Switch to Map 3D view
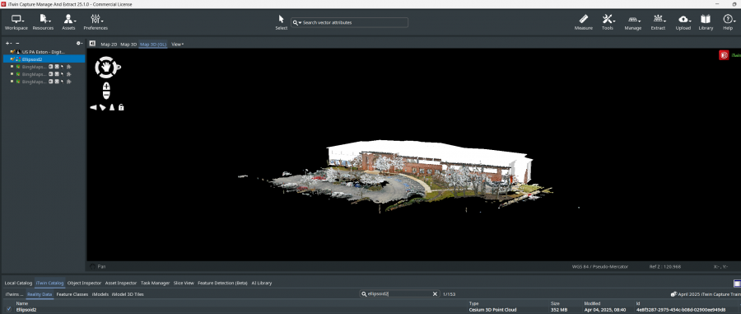The image size is (741, 314). [128, 44]
